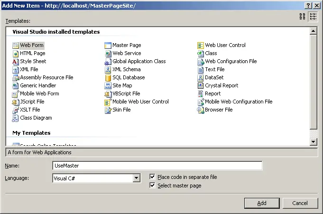Cancel the Add New Item dialog
Screen dimensions: 323x214
[x=300, y=203]
